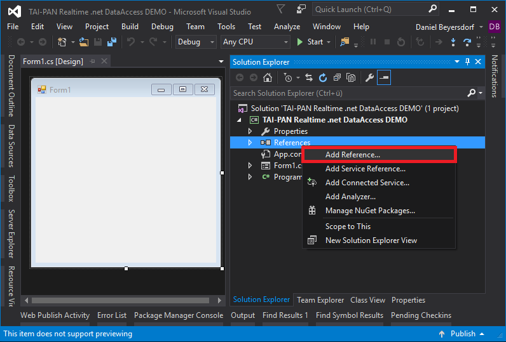The image size is (506, 342).
Task: Open the Output tab
Action: (x=243, y=315)
